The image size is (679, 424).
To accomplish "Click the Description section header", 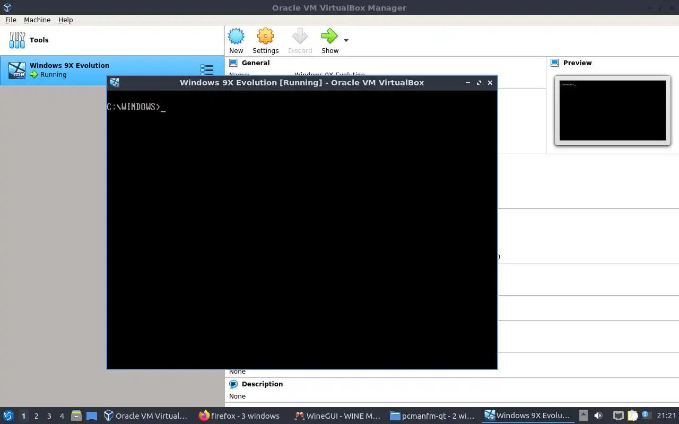I will point(262,384).
